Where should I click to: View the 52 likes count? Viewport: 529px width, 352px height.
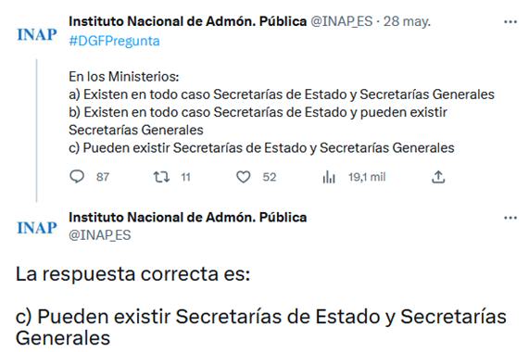point(270,177)
